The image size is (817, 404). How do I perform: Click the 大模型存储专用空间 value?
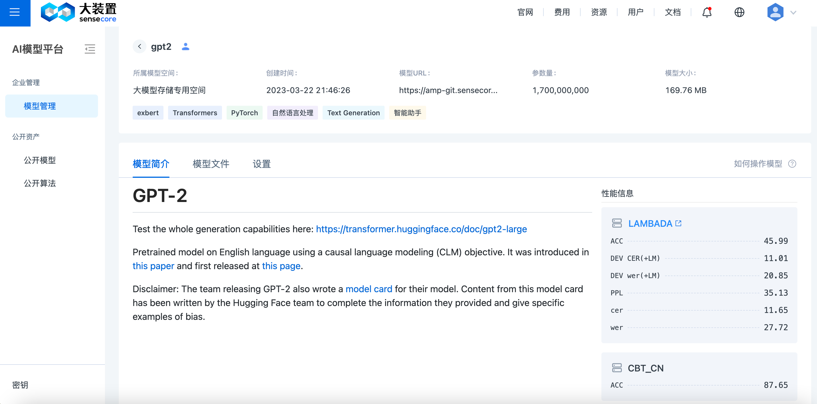click(169, 90)
